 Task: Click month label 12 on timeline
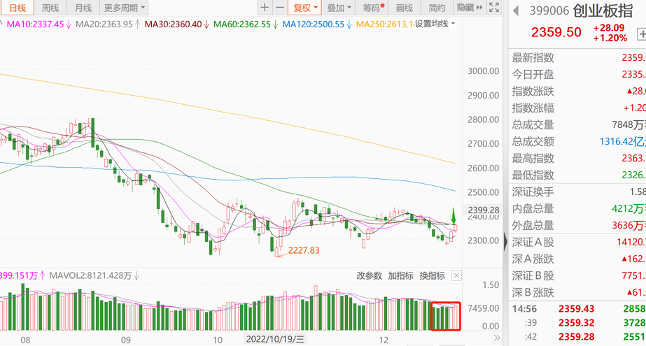tap(384, 340)
